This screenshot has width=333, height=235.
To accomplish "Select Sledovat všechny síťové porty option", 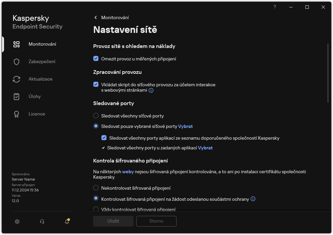I will [95, 116].
